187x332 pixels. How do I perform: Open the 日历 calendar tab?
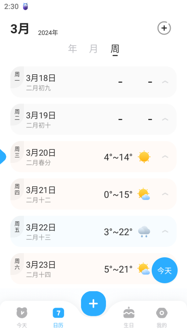(58, 317)
